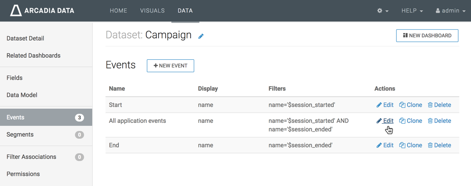Image resolution: width=471 pixels, height=186 pixels.
Task: Clone the All application events row
Action: 410,121
